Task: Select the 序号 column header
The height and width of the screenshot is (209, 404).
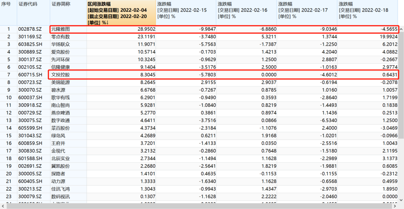Action: [8, 4]
